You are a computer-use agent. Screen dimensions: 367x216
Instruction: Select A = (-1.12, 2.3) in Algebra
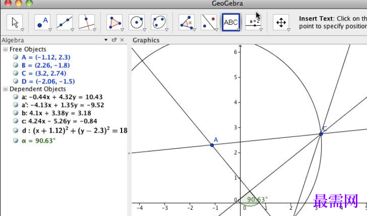click(46, 57)
